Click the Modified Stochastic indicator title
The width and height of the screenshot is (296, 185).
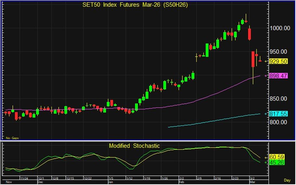point(134,146)
